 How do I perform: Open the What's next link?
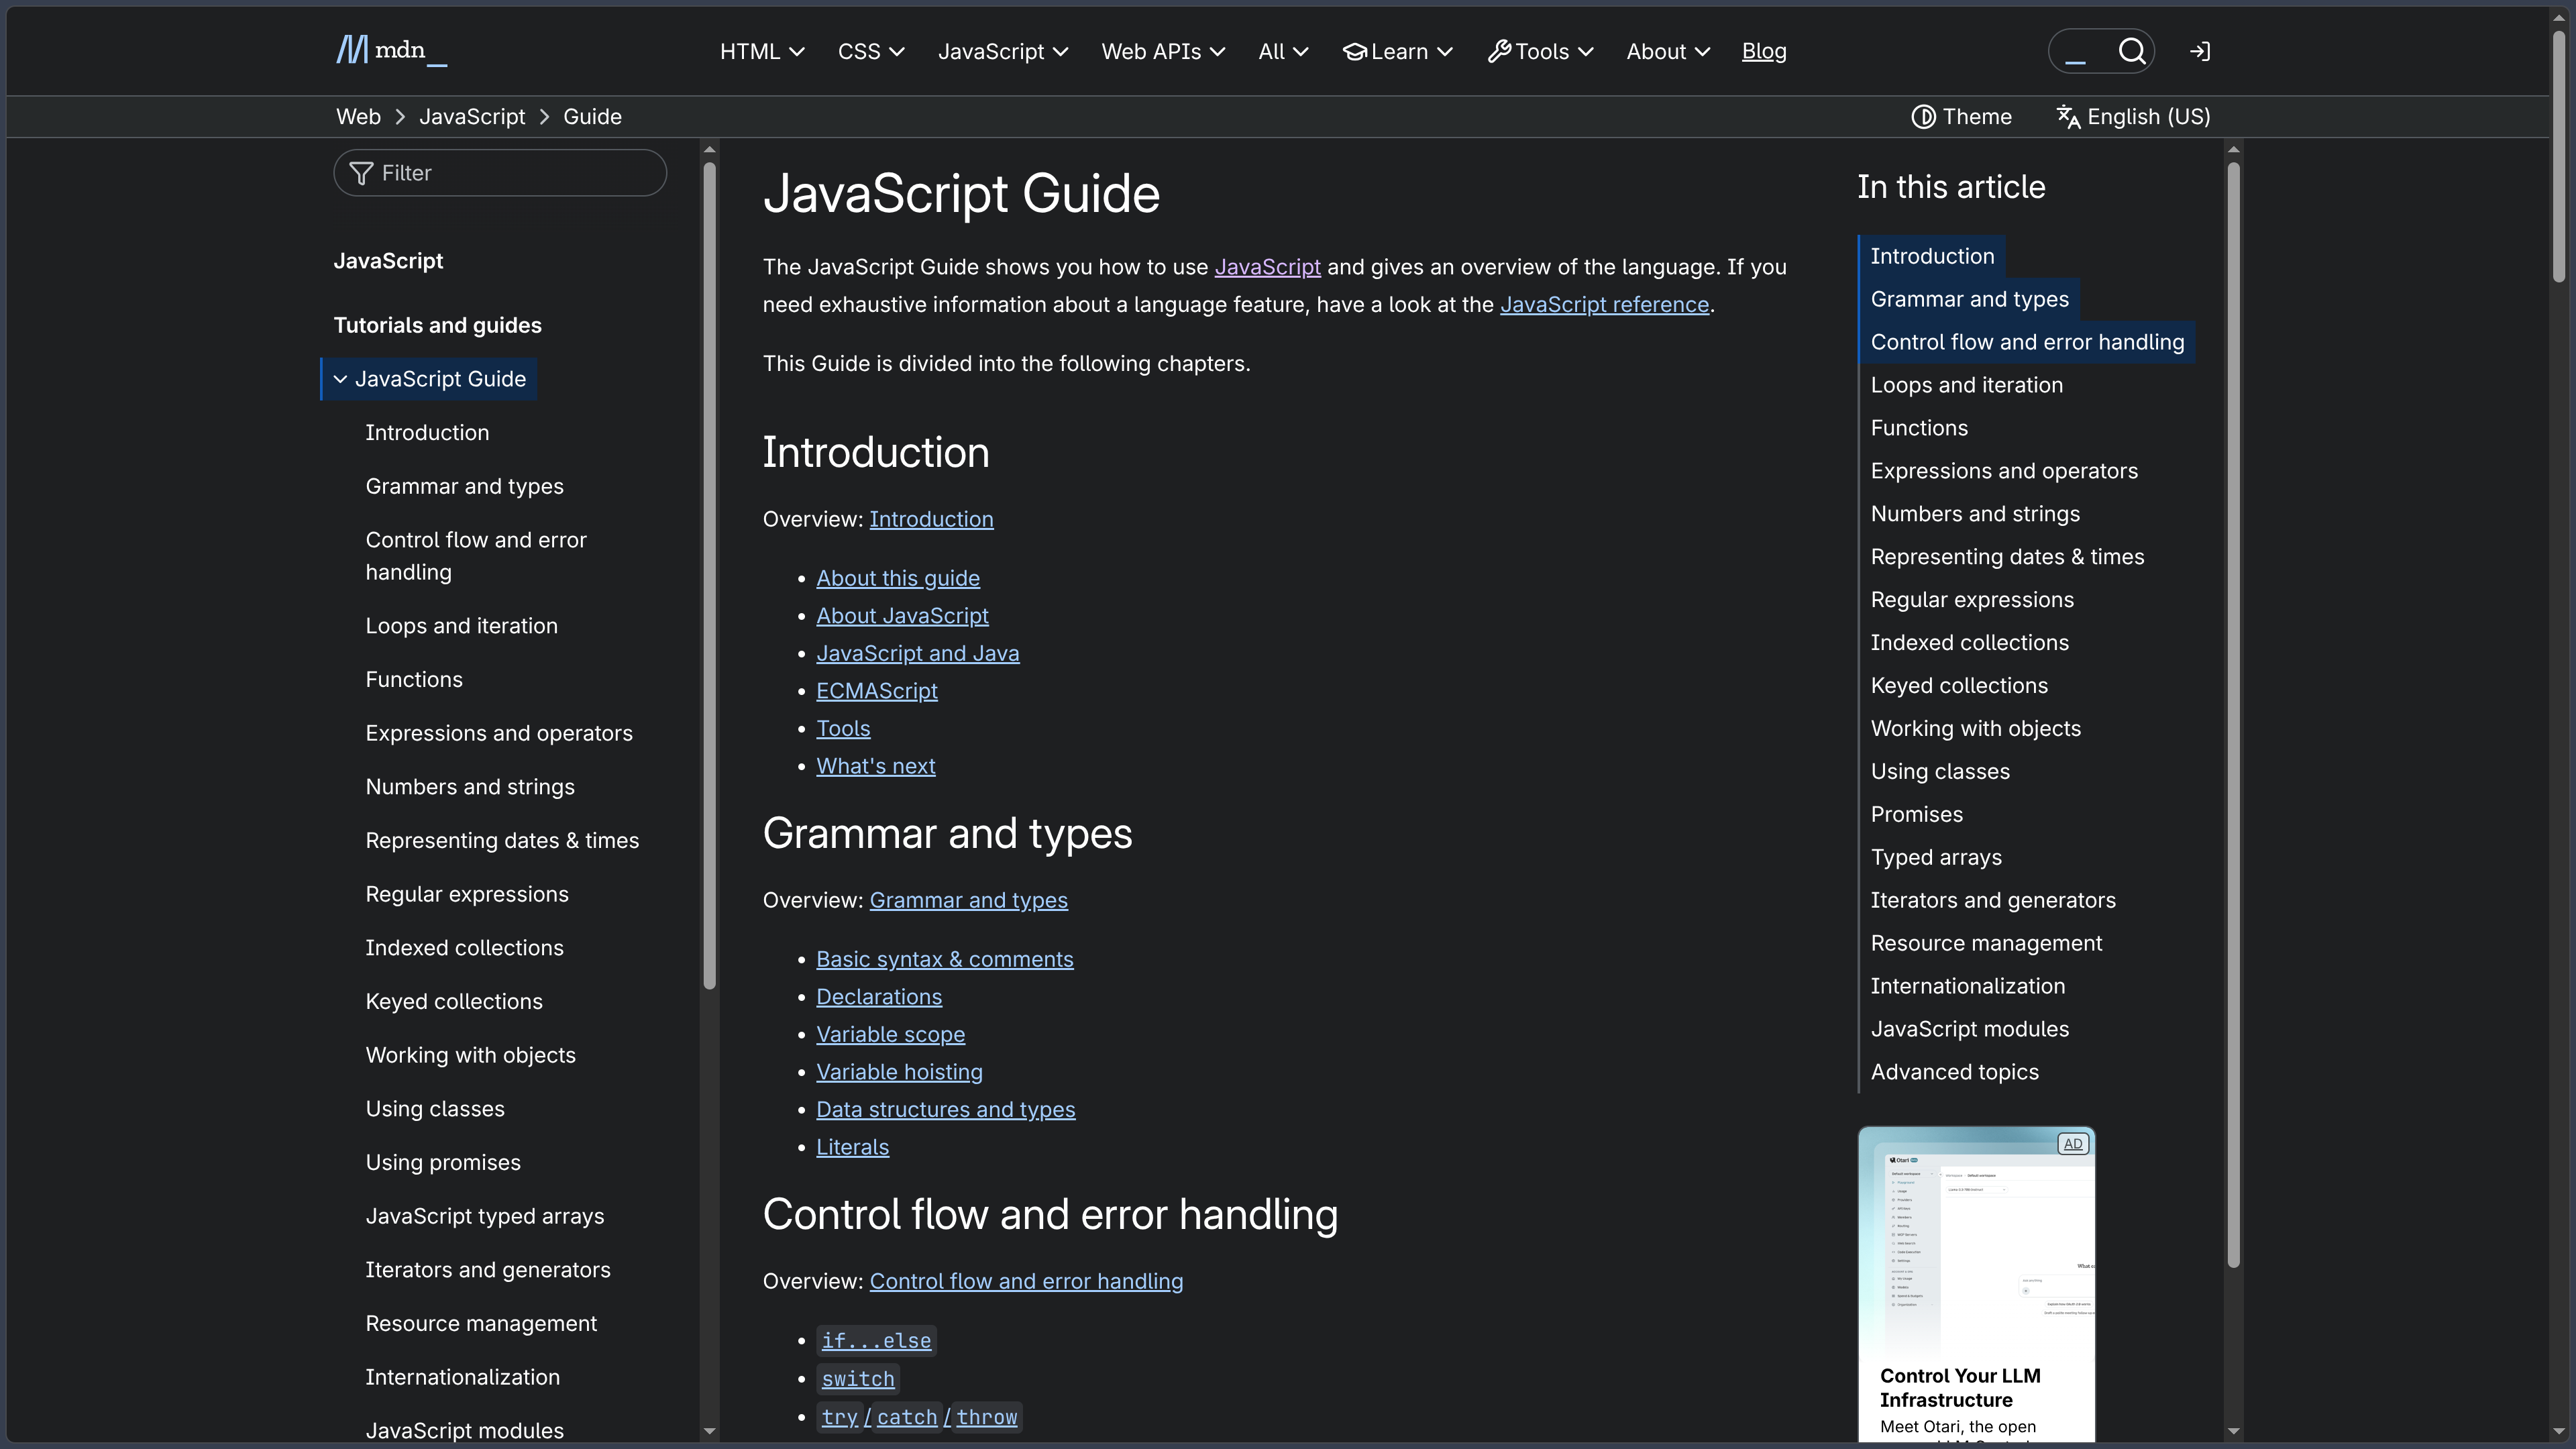(876, 766)
